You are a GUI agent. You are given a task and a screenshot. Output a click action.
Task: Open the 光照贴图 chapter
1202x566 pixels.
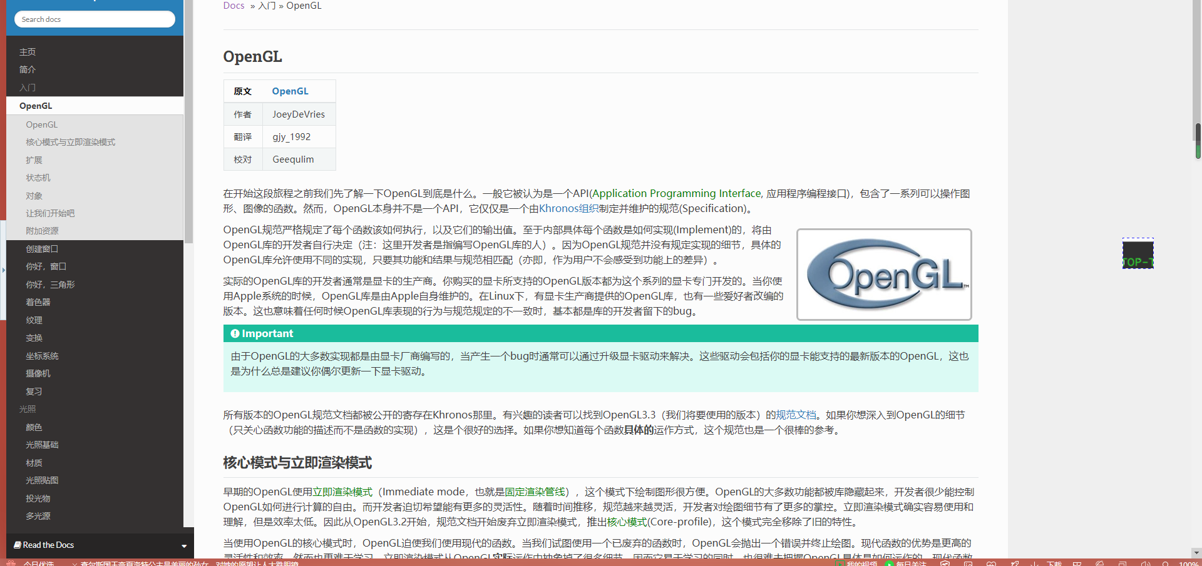[x=42, y=480]
